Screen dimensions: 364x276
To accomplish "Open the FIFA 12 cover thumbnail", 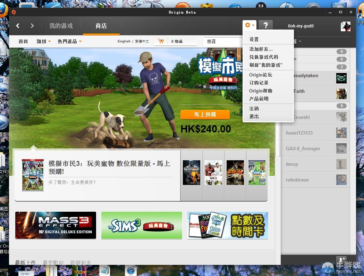I will pos(213,172).
